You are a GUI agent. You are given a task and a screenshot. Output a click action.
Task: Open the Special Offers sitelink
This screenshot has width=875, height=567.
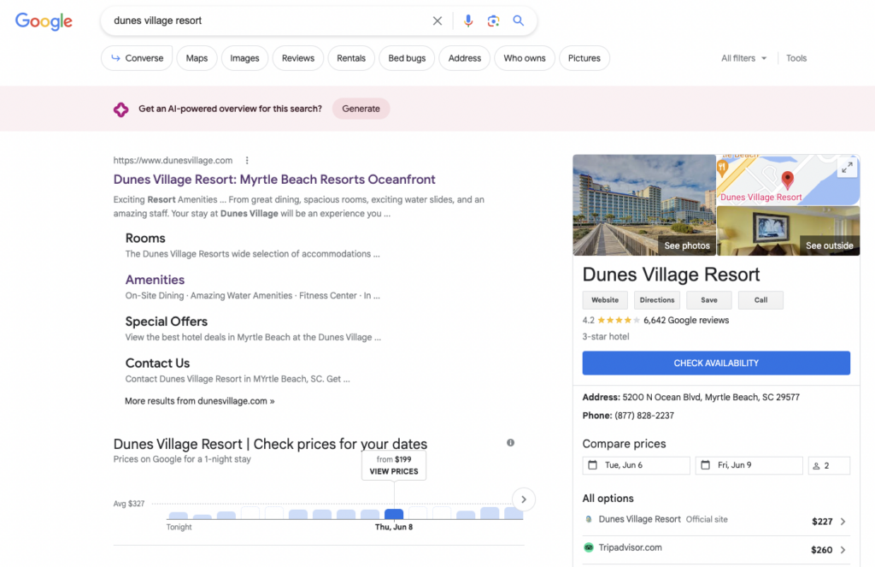(x=167, y=322)
